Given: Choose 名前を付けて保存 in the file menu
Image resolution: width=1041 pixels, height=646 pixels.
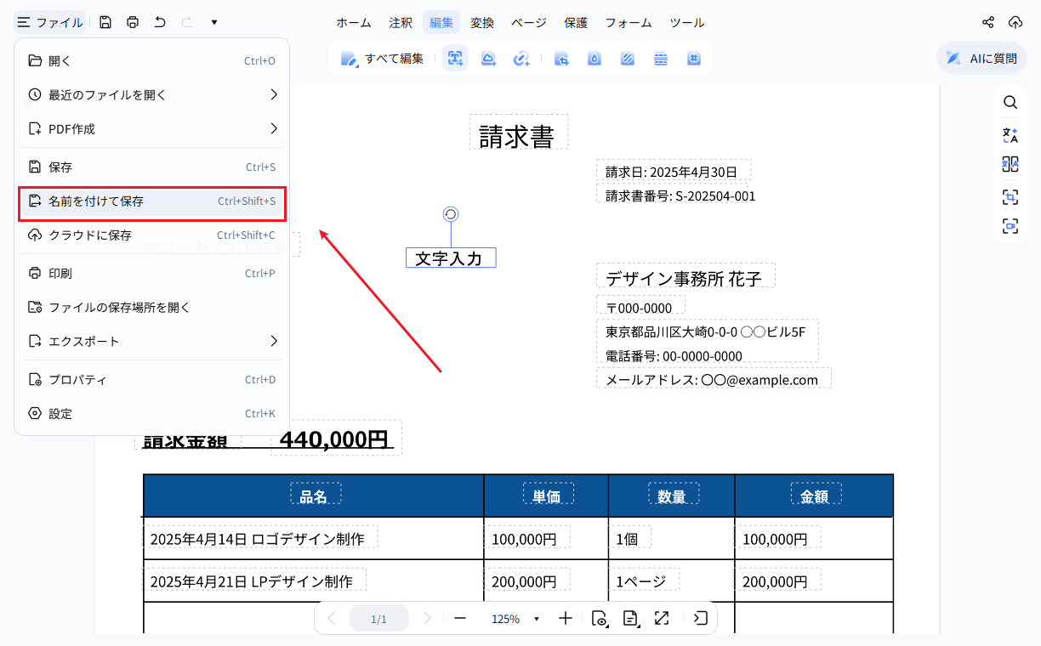Looking at the screenshot, I should tap(152, 201).
